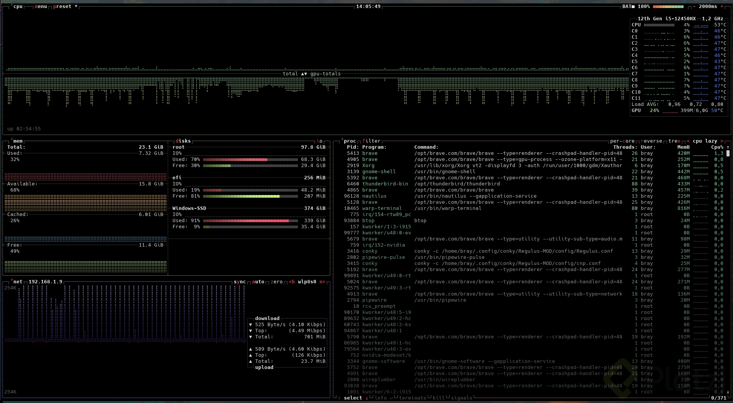Open the preset selector

point(62,6)
